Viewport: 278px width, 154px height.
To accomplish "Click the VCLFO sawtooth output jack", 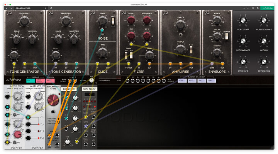I will (x=28, y=138).
